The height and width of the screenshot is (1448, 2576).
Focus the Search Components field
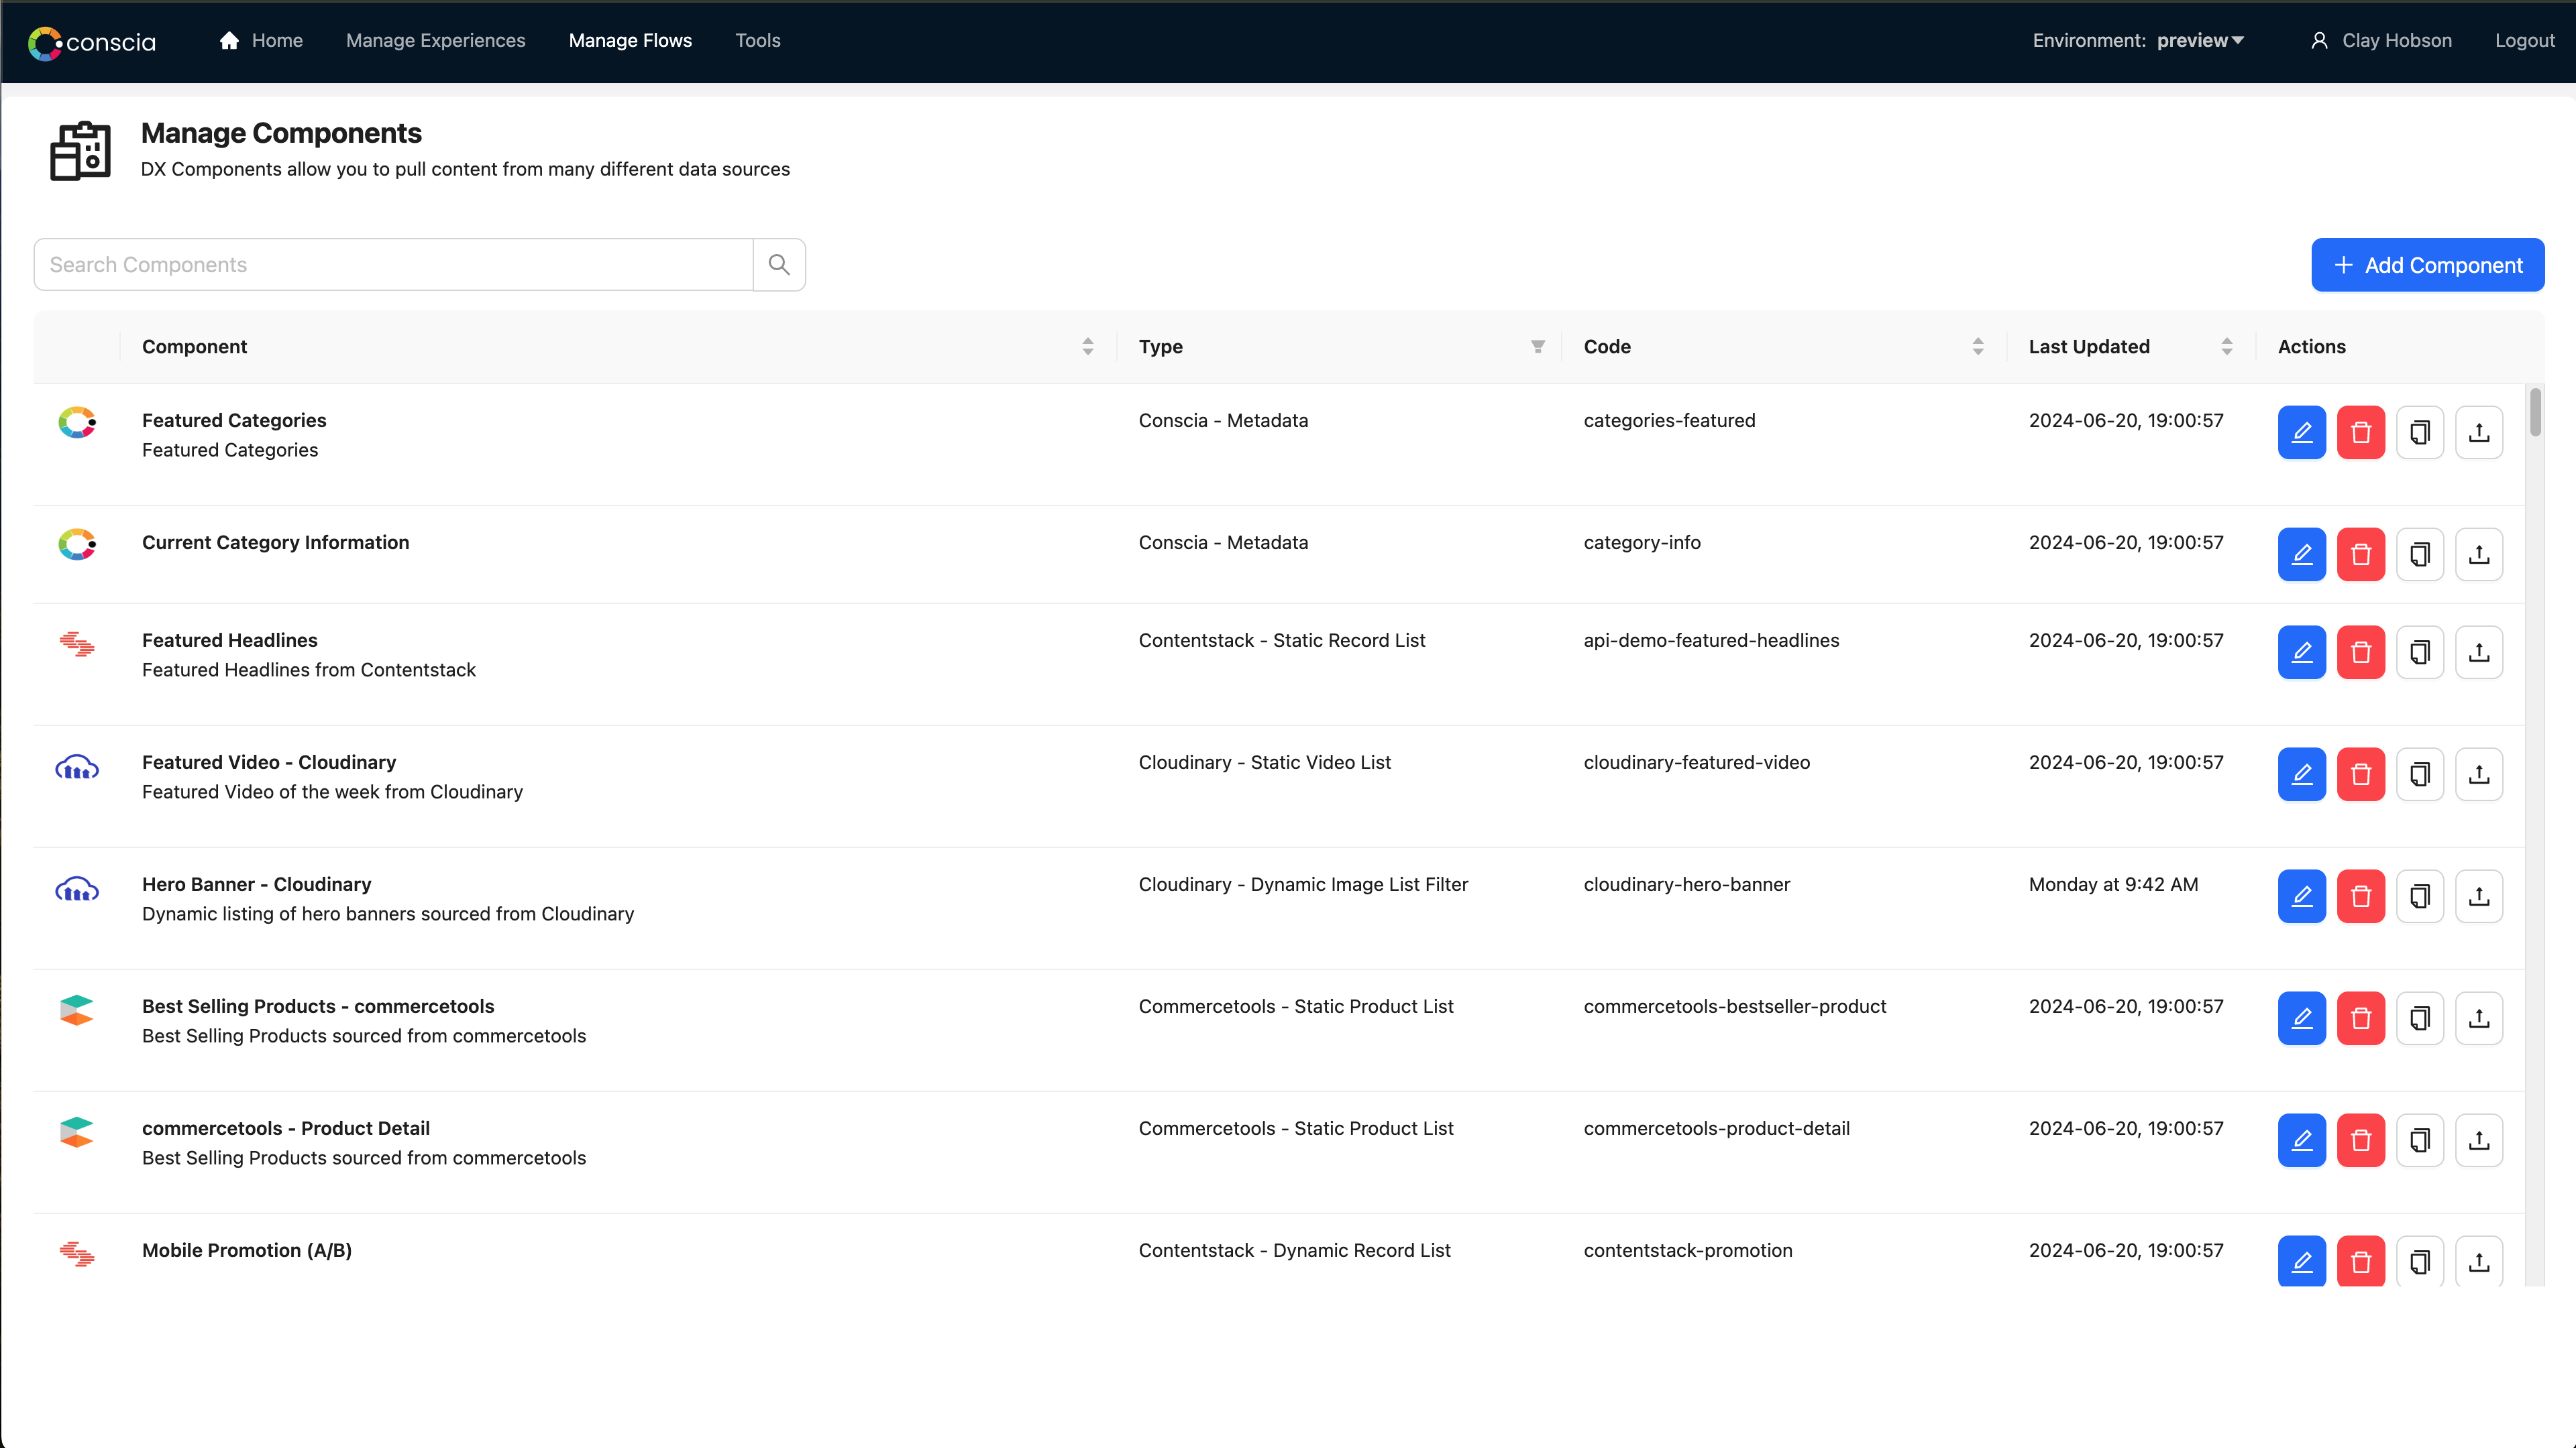click(x=393, y=265)
